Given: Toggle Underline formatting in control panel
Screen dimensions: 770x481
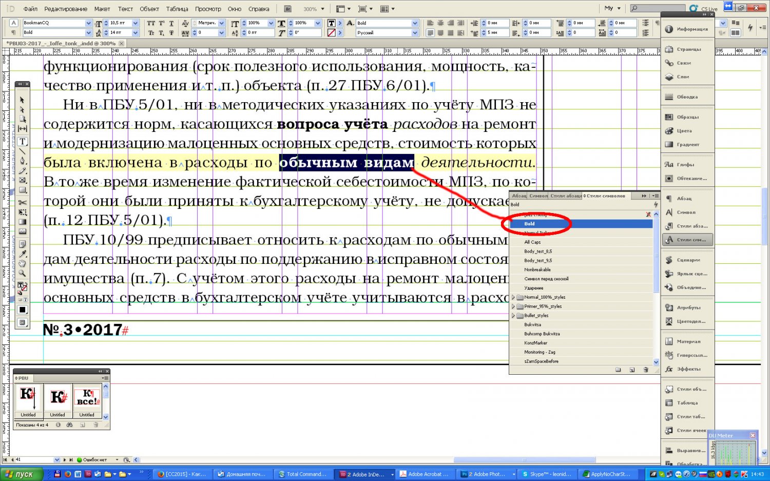Looking at the screenshot, I should point(171,23).
